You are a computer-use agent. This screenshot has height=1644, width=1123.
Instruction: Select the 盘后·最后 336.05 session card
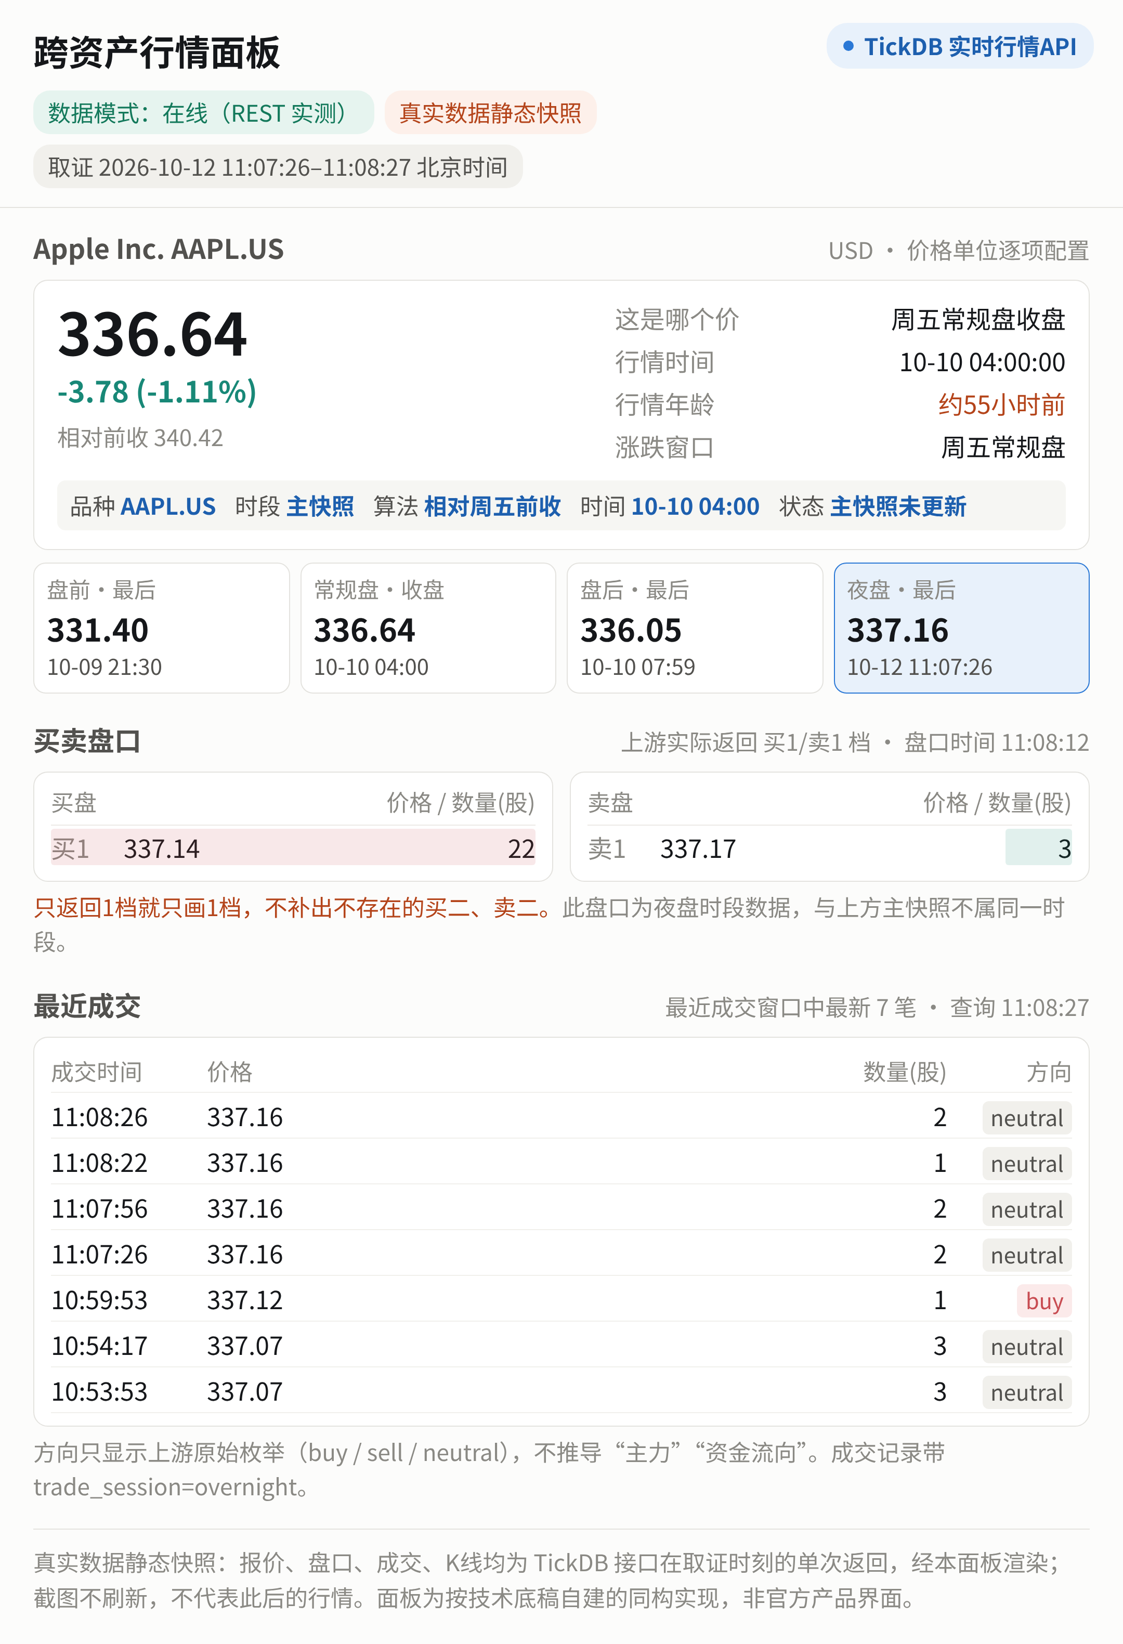[695, 628]
